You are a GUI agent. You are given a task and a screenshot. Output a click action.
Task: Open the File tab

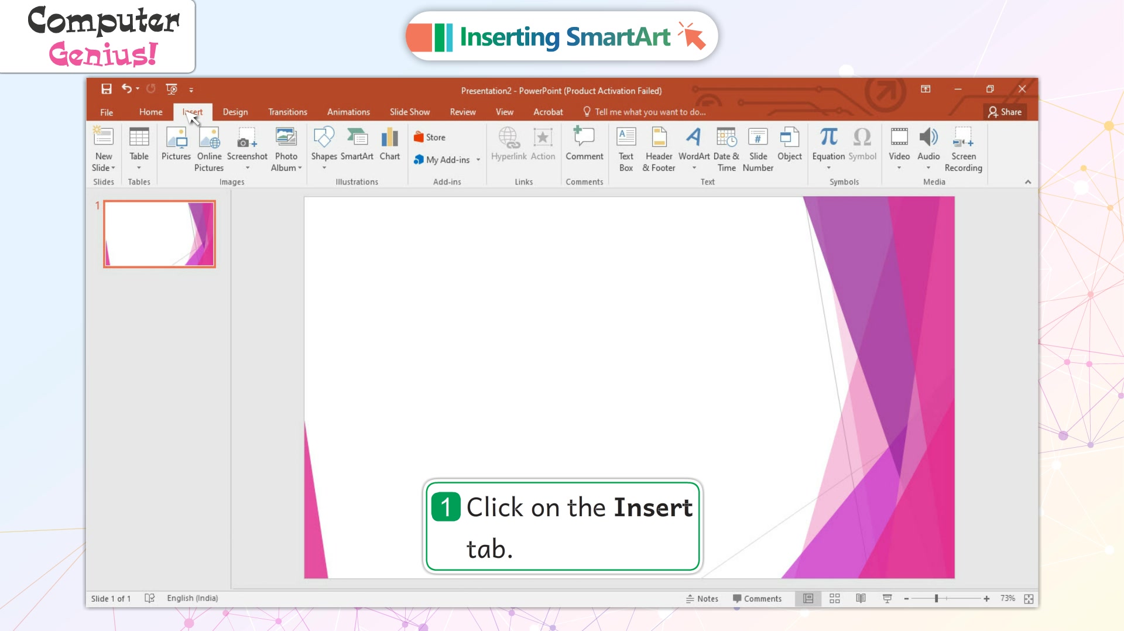(107, 112)
